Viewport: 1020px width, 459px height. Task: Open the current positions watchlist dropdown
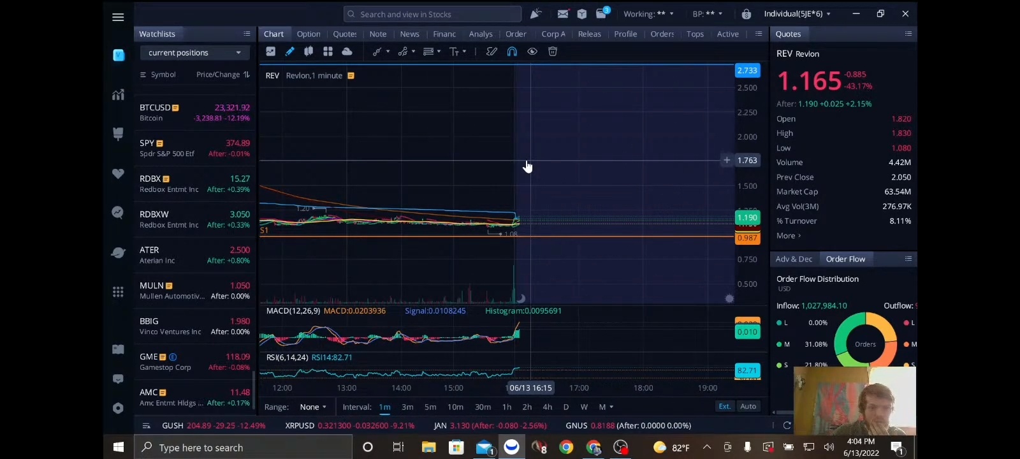(194, 52)
